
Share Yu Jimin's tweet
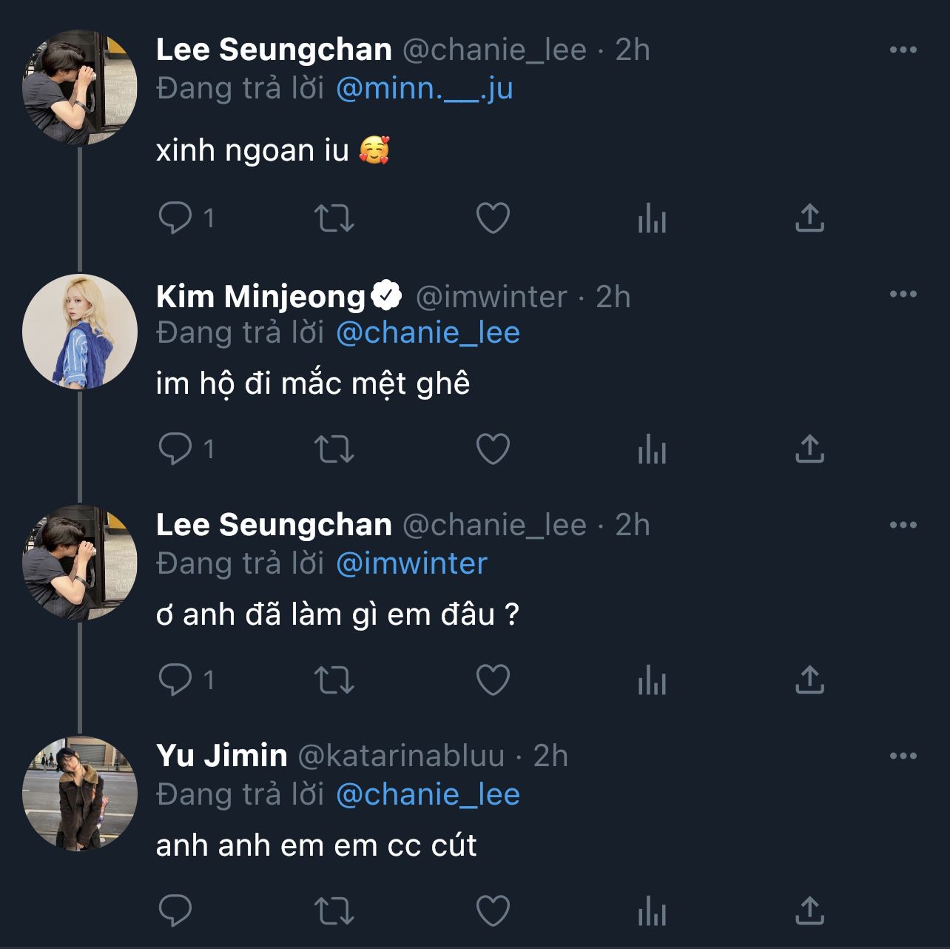pos(809,911)
